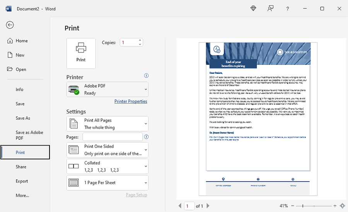Open Help question mark icon
348x212 pixels.
click(287, 8)
